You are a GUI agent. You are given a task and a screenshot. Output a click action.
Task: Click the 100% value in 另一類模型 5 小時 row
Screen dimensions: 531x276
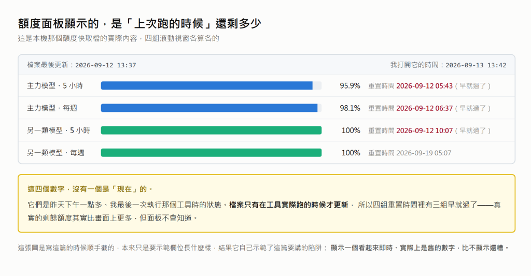pyautogui.click(x=351, y=130)
